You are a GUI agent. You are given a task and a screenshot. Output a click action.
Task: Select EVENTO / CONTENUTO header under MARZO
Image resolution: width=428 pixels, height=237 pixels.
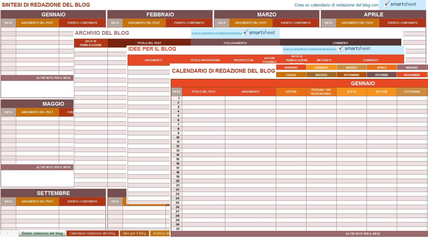(x=296, y=23)
